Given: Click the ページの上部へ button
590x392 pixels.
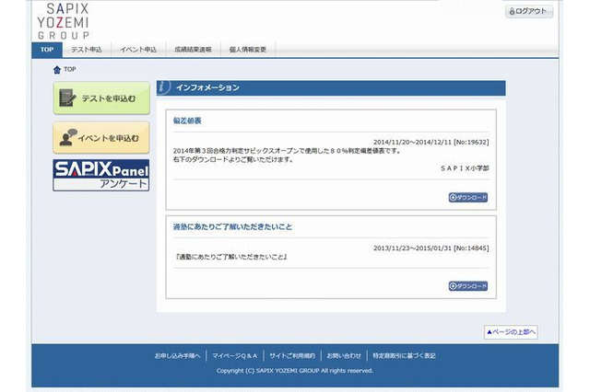Looking at the screenshot, I should click(511, 332).
